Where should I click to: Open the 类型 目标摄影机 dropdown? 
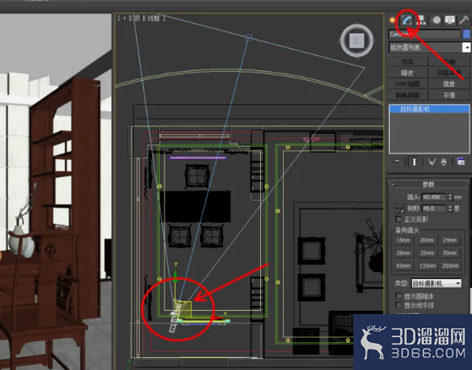(436, 283)
